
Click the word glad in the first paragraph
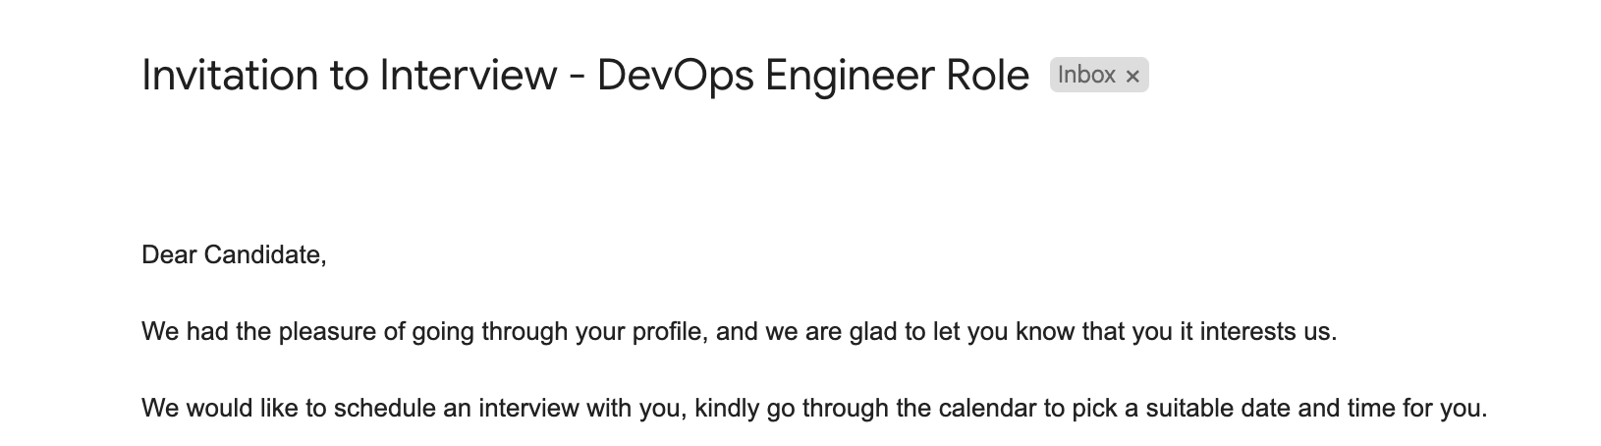[876, 332]
